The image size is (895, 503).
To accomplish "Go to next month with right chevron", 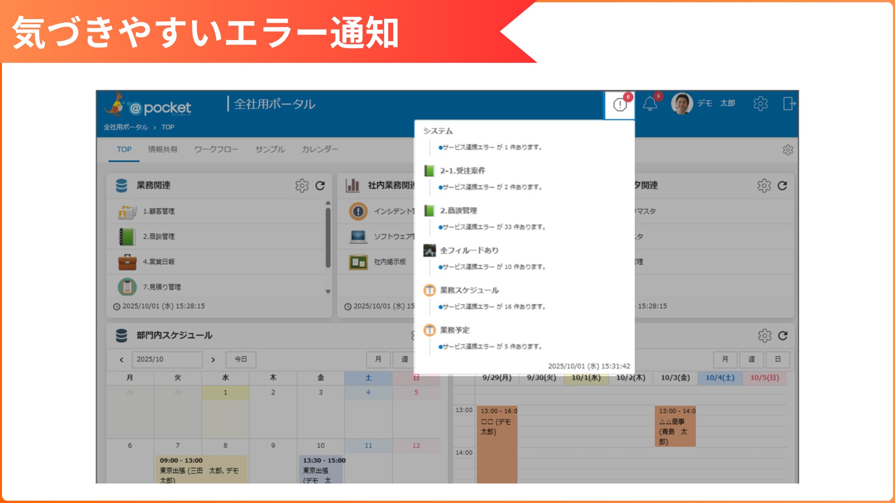I will tap(213, 360).
